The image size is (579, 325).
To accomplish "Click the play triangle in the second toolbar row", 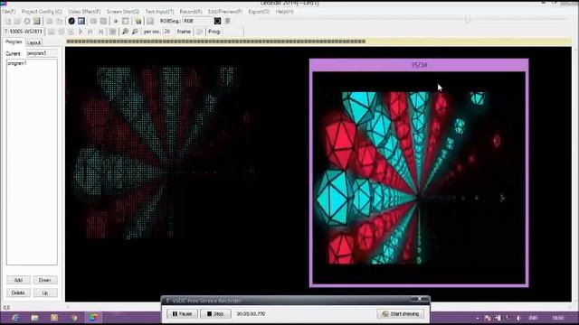I will pos(81,32).
